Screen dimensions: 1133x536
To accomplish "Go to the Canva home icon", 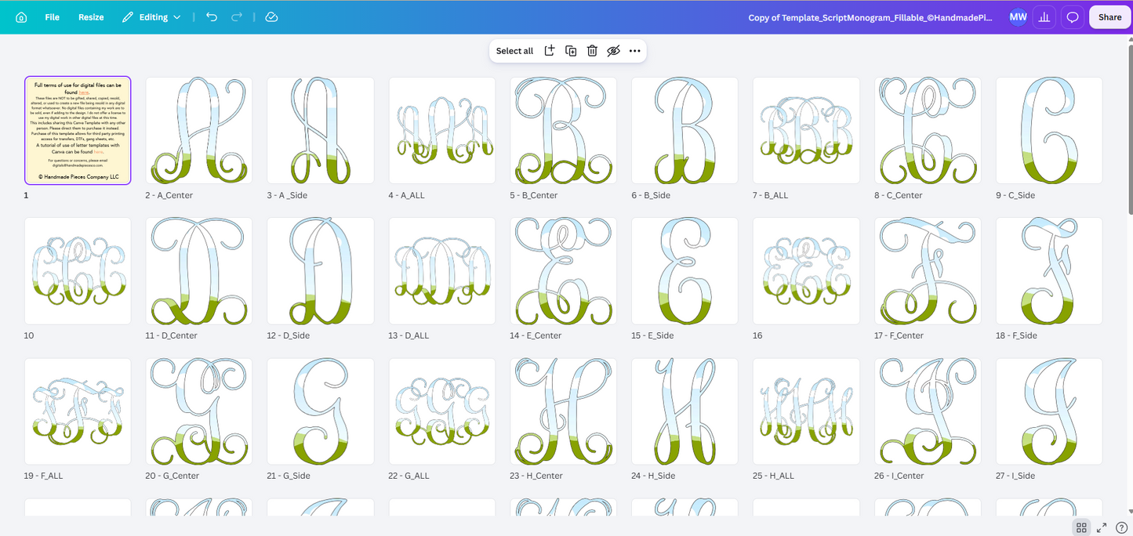I will click(x=21, y=17).
